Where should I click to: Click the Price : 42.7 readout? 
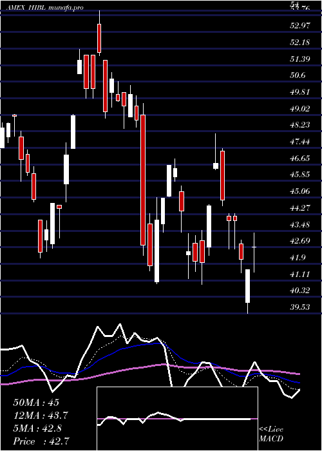41,441
